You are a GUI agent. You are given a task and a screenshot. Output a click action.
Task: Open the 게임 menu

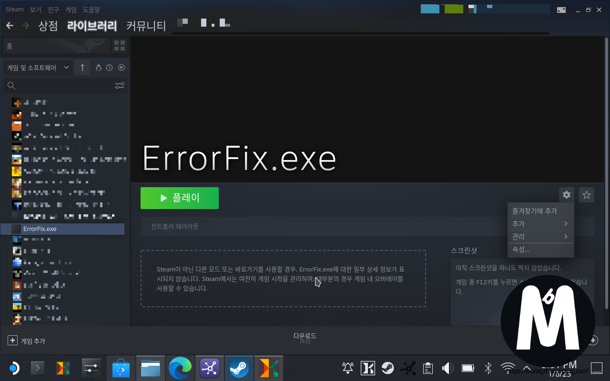(x=71, y=10)
